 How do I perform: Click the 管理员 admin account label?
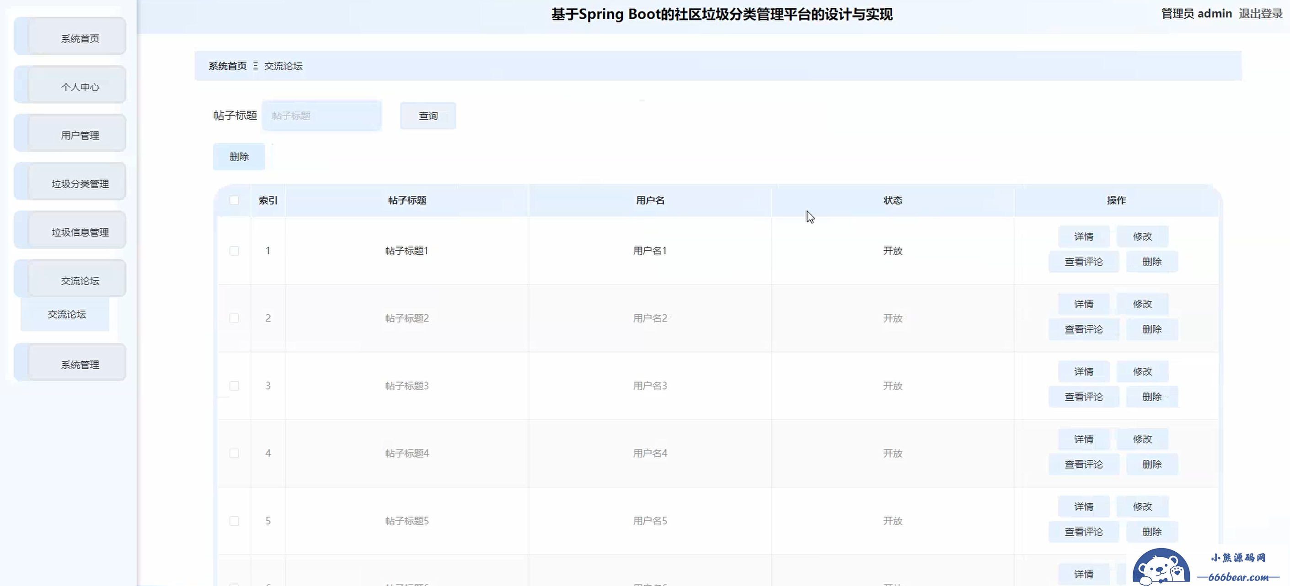pyautogui.click(x=1196, y=14)
